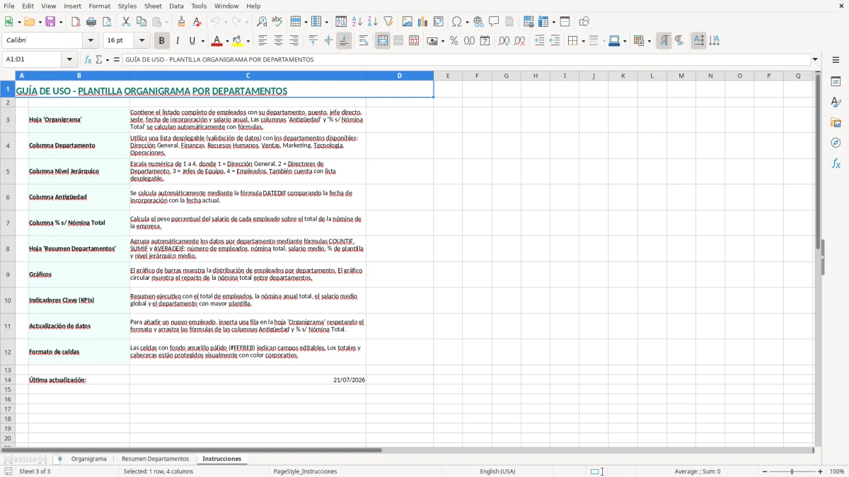
Task: Cut the selection with scissors icon
Action: coord(126,22)
